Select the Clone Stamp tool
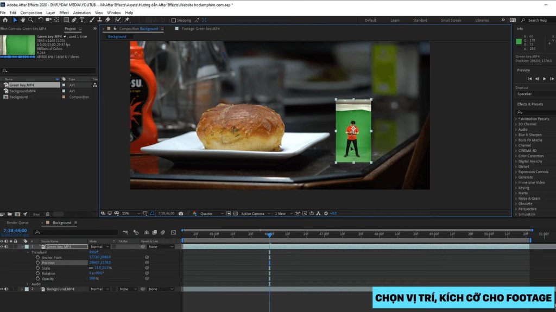The height and width of the screenshot is (312, 556). click(x=100, y=20)
